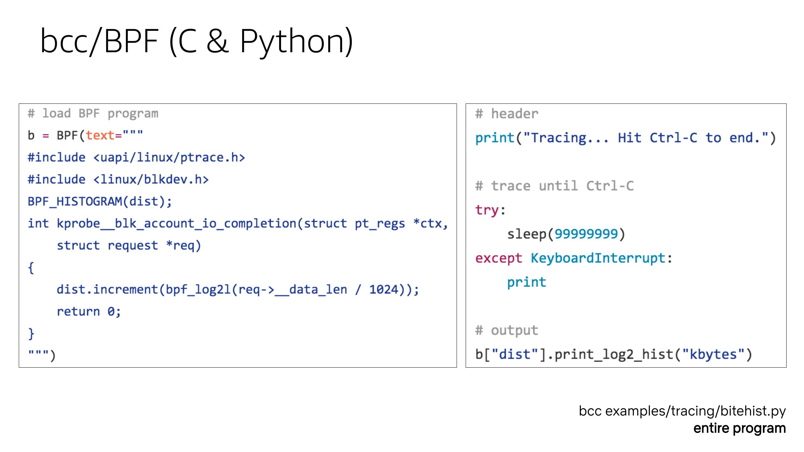Click the linux/blkdev.h include line
The image size is (804, 452).
(x=118, y=180)
